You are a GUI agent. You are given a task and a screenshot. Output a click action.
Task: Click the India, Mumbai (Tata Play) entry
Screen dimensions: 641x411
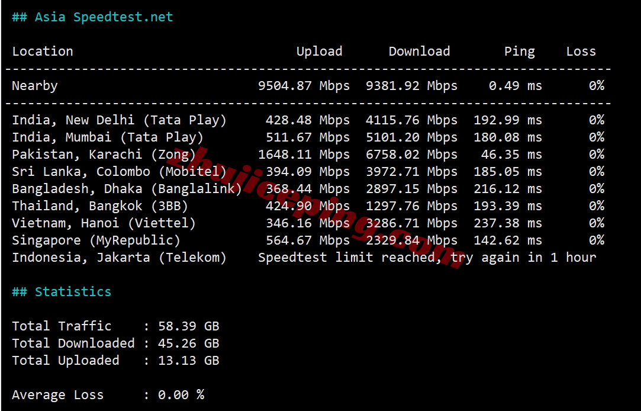tap(108, 137)
